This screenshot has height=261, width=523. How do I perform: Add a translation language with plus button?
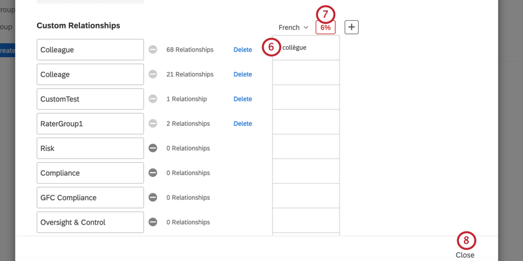tap(351, 27)
